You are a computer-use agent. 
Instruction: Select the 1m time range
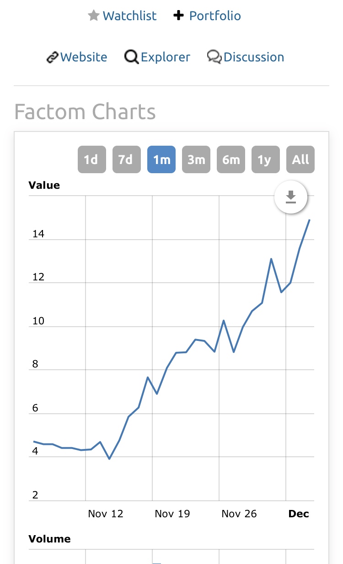tap(161, 159)
